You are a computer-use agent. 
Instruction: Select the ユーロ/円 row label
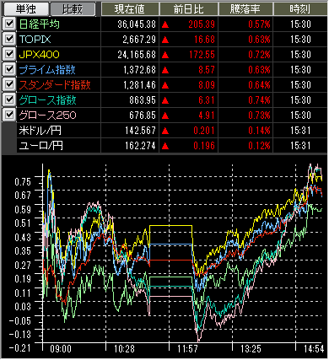tap(41, 146)
